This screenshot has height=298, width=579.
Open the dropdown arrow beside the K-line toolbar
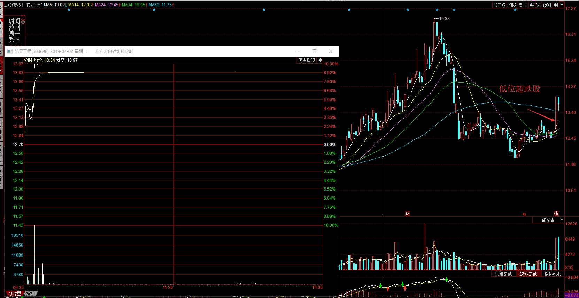pyautogui.click(x=562, y=5)
